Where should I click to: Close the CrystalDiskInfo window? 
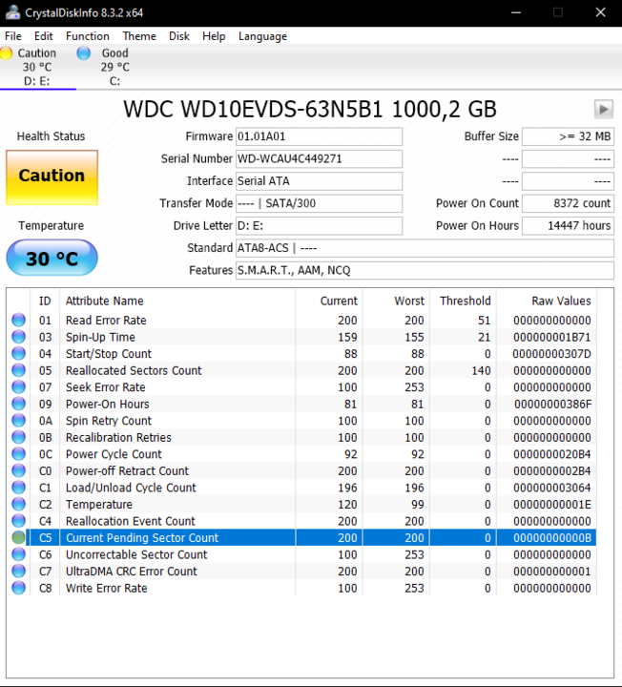pyautogui.click(x=601, y=12)
